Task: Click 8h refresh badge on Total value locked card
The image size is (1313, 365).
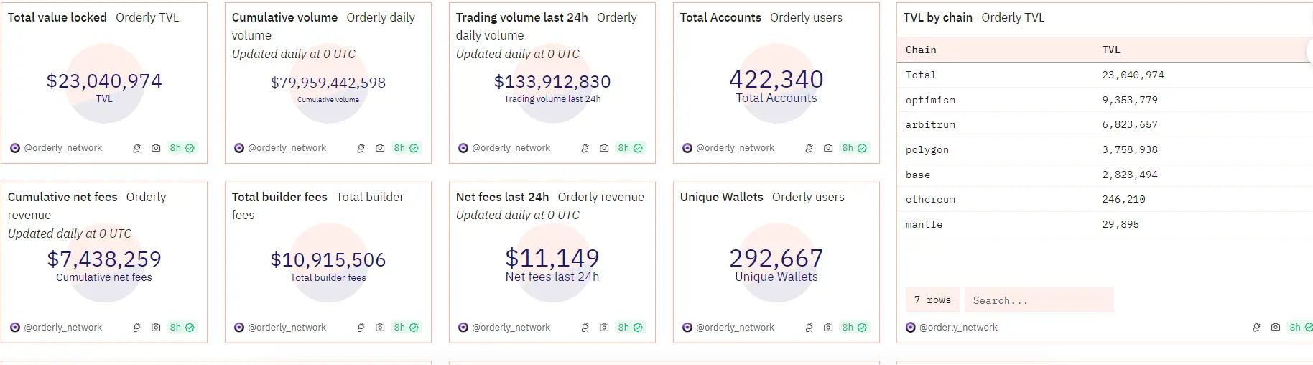Action: (182, 148)
